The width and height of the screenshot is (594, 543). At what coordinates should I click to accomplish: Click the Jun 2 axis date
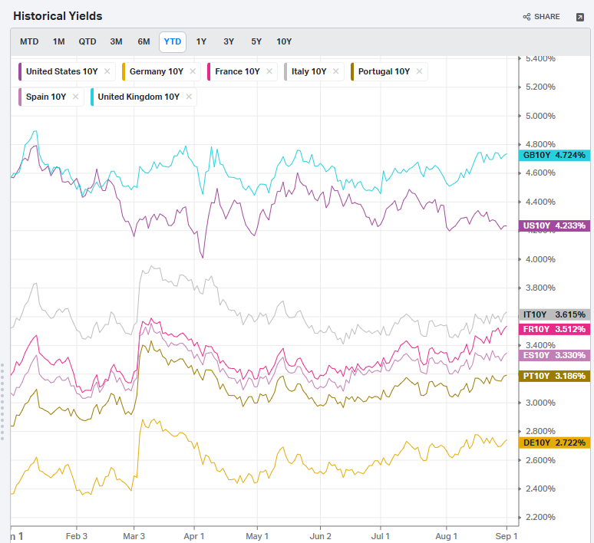[321, 536]
